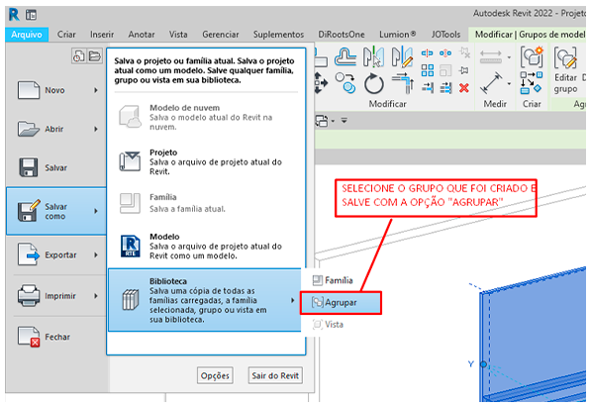Screen dimensions: 590x407
Task: Choose Fechar in the file menu
Action: tap(55, 337)
